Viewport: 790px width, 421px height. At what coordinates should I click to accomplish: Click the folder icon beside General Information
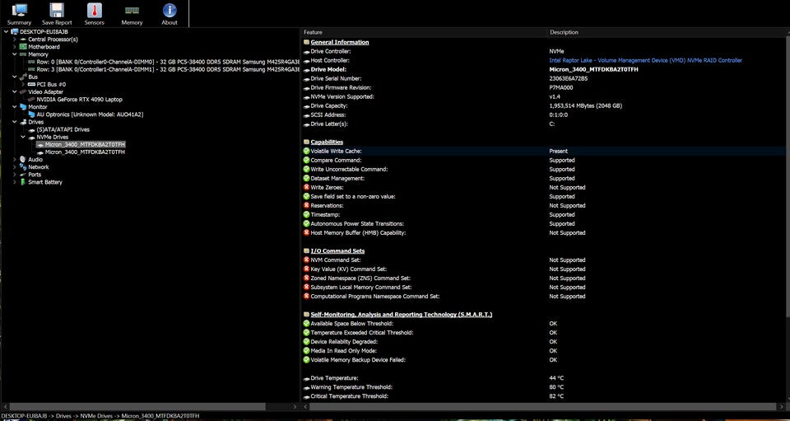[x=306, y=42]
